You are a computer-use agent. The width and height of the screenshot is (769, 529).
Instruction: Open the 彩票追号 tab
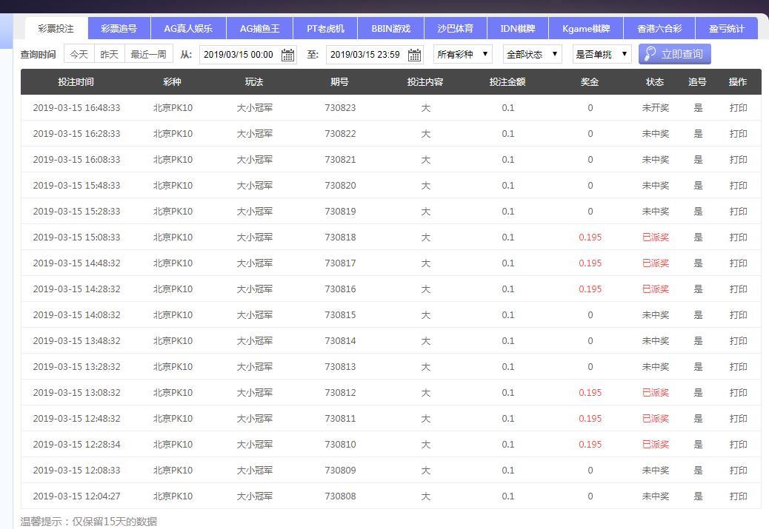coord(119,28)
